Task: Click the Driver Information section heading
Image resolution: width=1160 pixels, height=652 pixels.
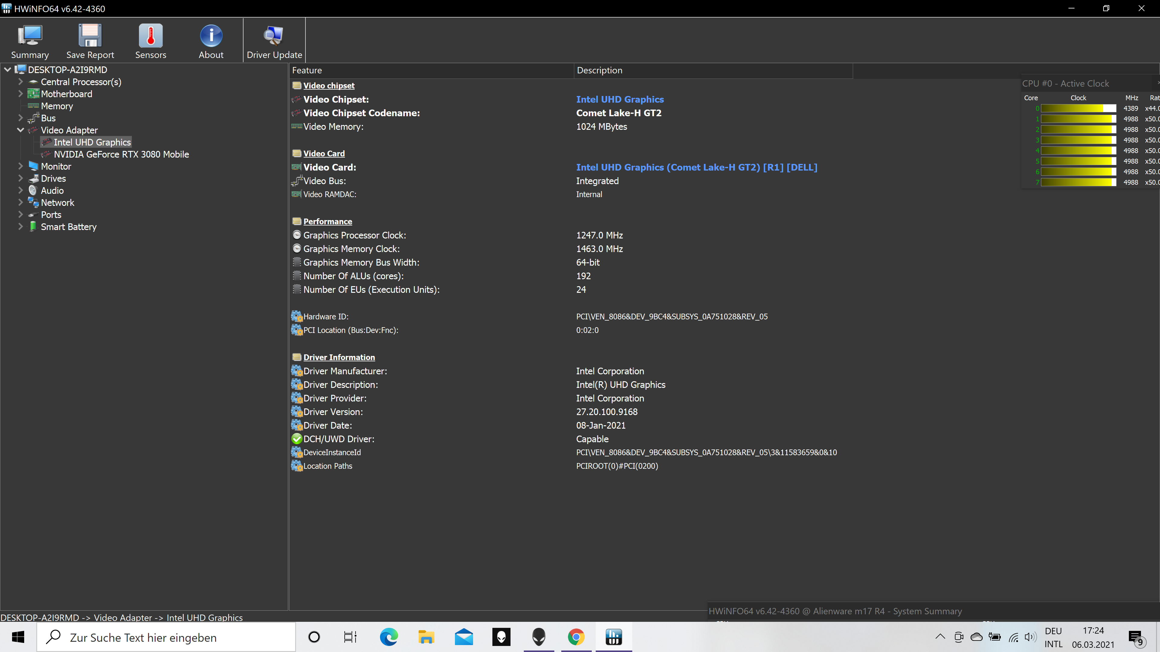Action: (x=339, y=357)
